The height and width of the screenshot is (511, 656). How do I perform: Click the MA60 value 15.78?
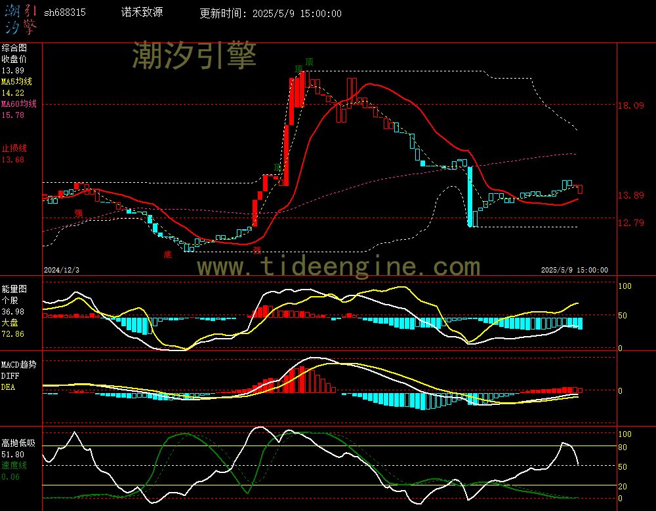pyautogui.click(x=13, y=115)
